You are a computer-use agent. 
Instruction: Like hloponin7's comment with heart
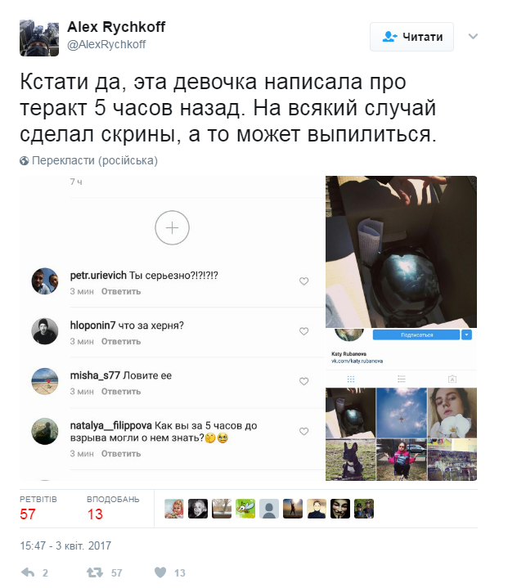(x=303, y=330)
